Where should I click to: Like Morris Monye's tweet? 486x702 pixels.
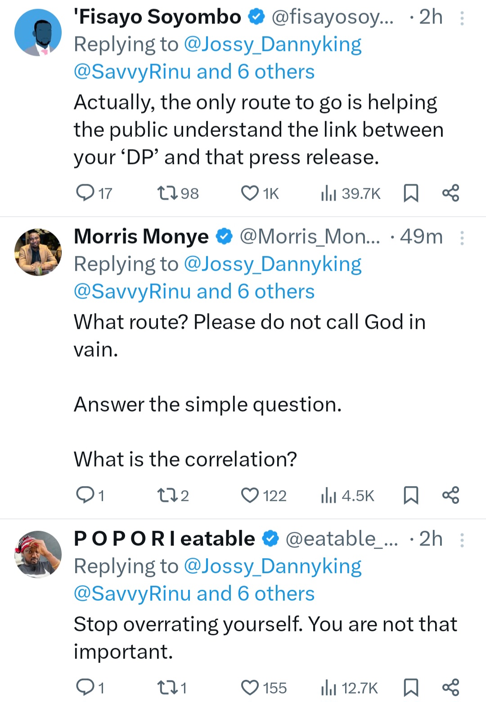point(250,495)
